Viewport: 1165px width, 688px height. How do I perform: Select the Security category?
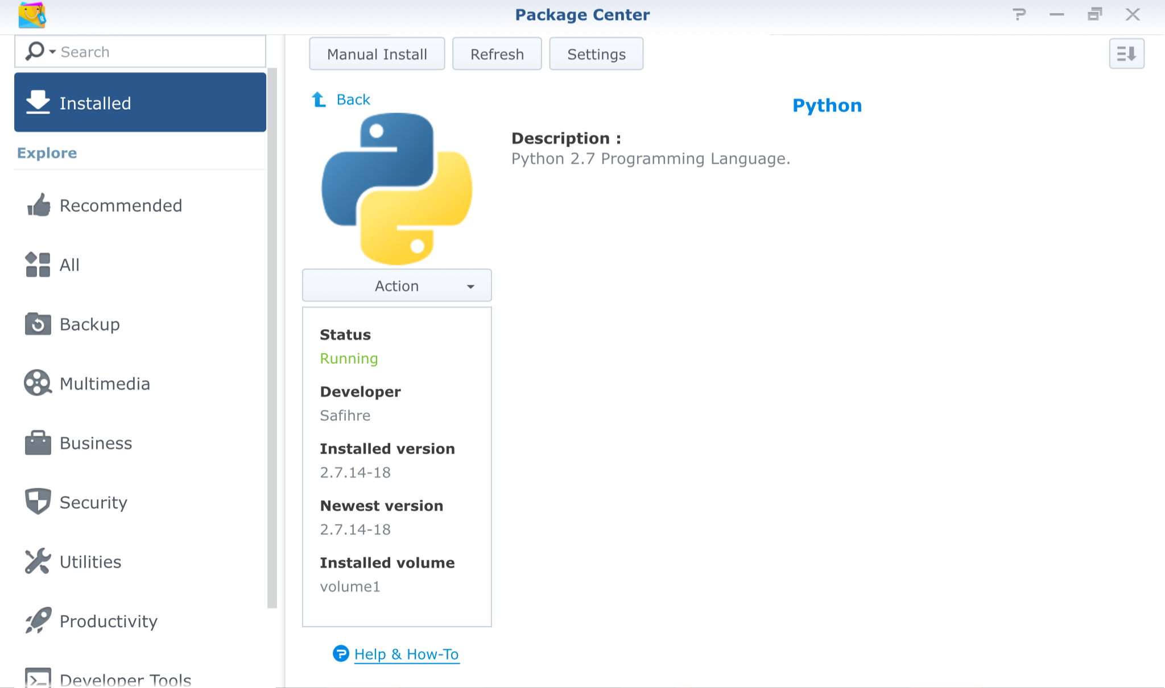pyautogui.click(x=140, y=502)
